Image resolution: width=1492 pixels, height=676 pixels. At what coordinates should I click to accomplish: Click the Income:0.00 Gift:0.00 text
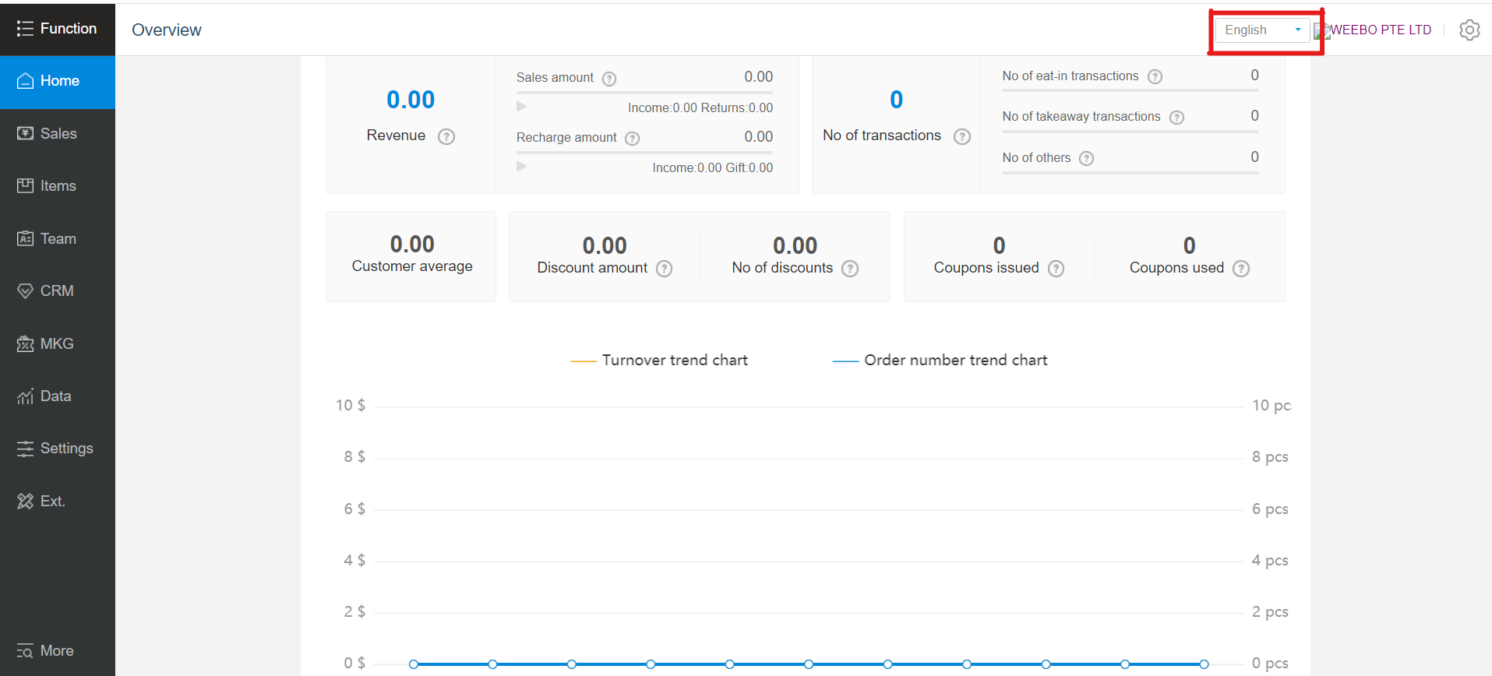[713, 168]
